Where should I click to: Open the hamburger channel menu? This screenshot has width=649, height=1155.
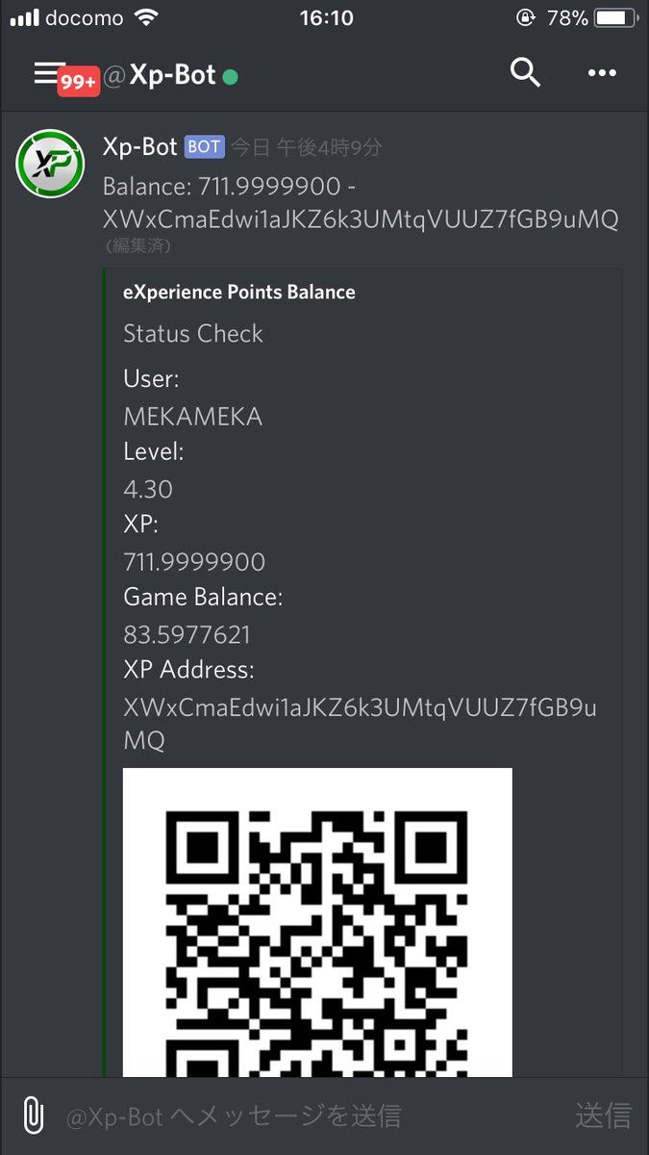48,73
